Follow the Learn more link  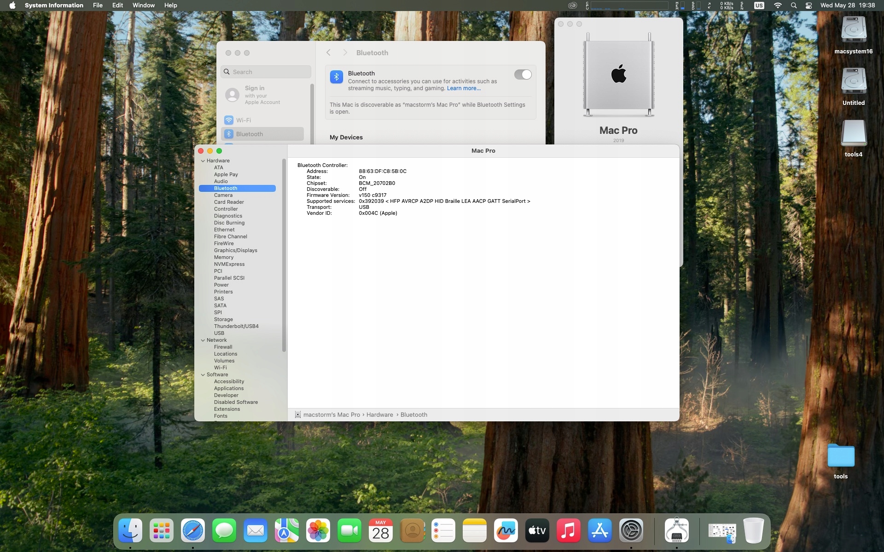[464, 88]
